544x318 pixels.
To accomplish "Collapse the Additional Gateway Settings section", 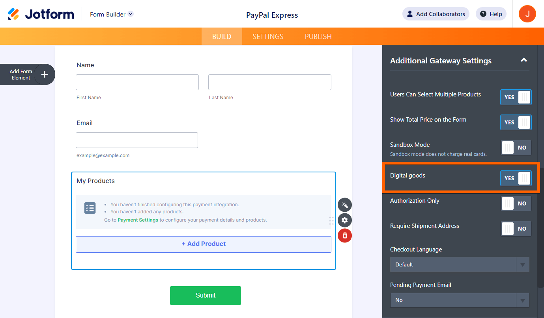I will coord(523,60).
